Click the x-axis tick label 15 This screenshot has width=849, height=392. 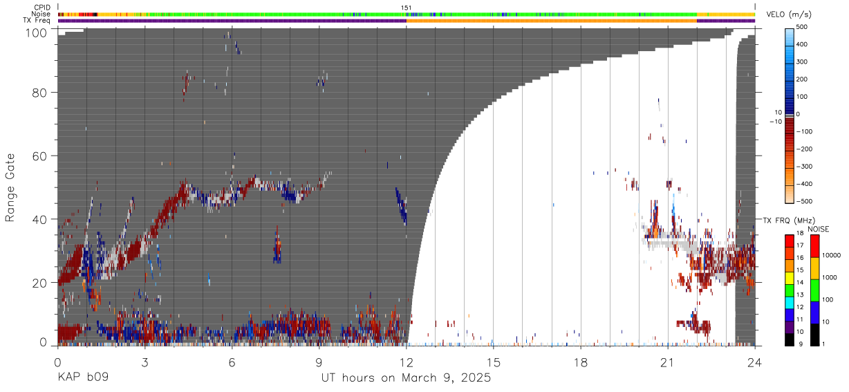(x=494, y=362)
